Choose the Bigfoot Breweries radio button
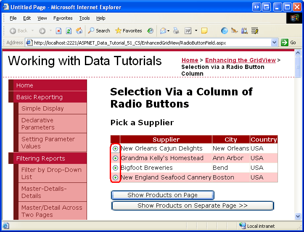The height and width of the screenshot is (232, 304). 115,168
